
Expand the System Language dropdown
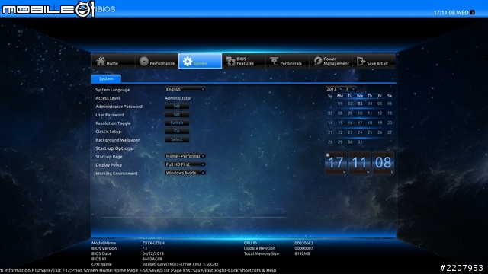[185, 90]
